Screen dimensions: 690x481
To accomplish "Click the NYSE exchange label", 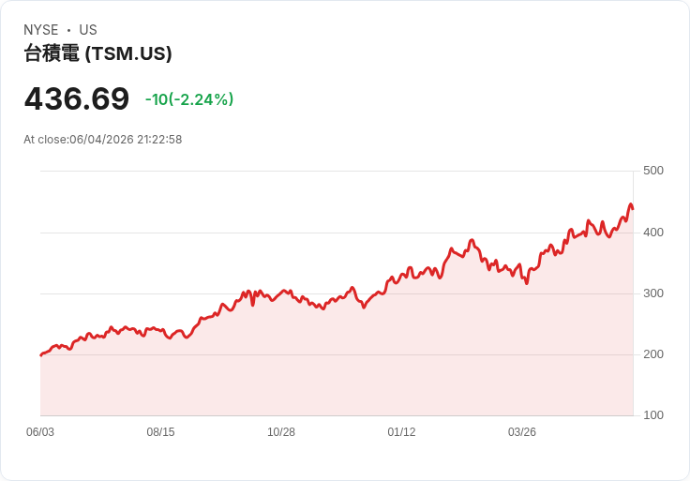I will coord(41,30).
